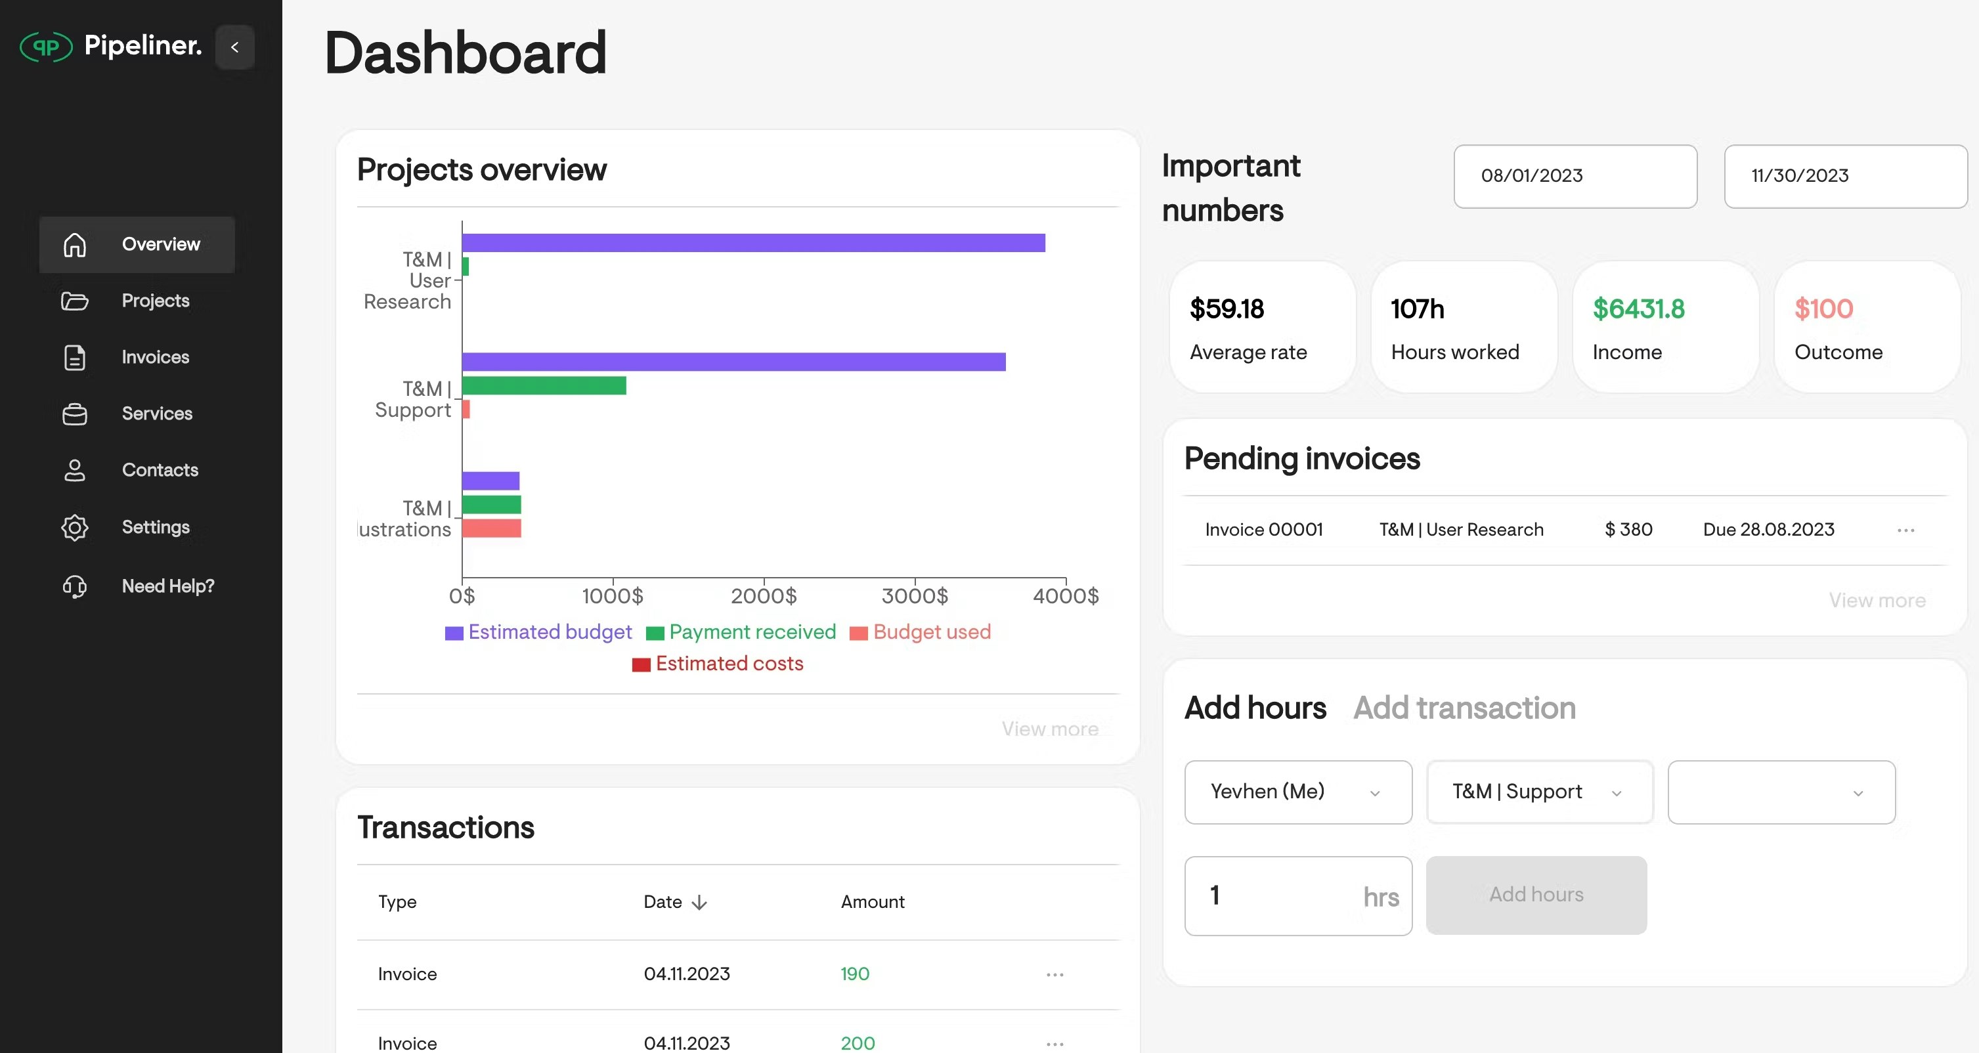Click the Invoices document icon

coord(74,357)
